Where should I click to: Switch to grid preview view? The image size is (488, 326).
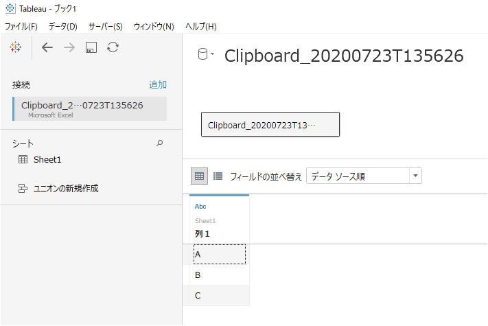point(199,176)
